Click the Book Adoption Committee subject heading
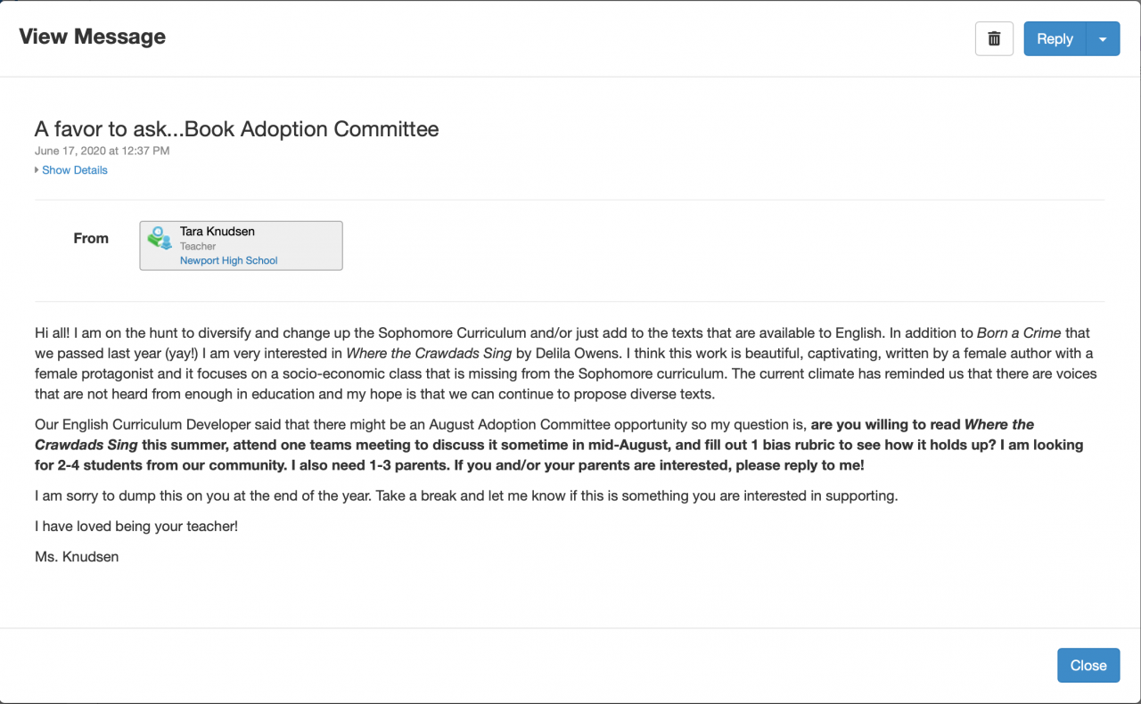 point(236,129)
